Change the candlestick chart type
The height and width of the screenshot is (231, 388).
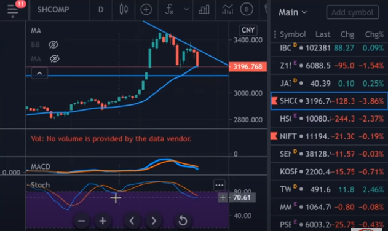point(124,10)
